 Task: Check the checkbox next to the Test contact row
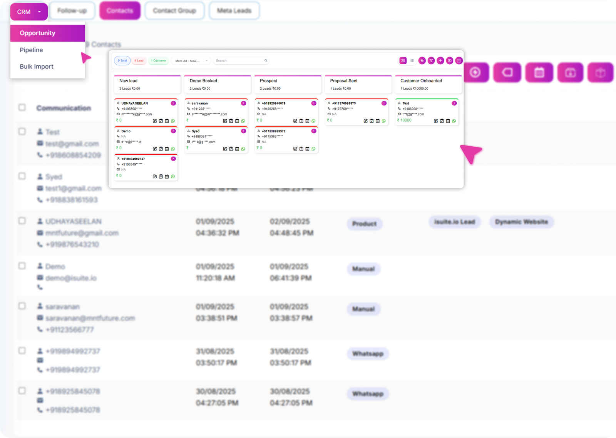point(22,131)
